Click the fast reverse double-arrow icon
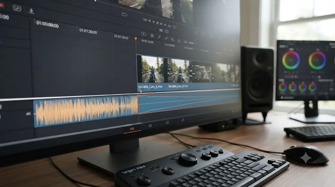Image resolution: width=335 pixels, height=187 pixels. [x=149, y=21]
